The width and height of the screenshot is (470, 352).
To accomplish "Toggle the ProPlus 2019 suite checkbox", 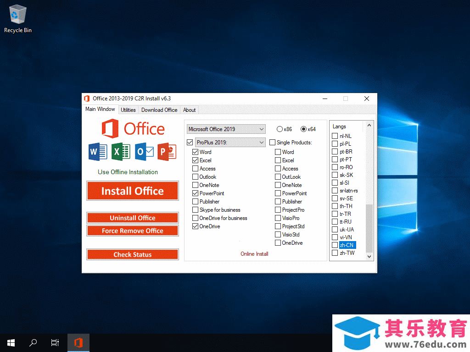I will click(x=190, y=142).
